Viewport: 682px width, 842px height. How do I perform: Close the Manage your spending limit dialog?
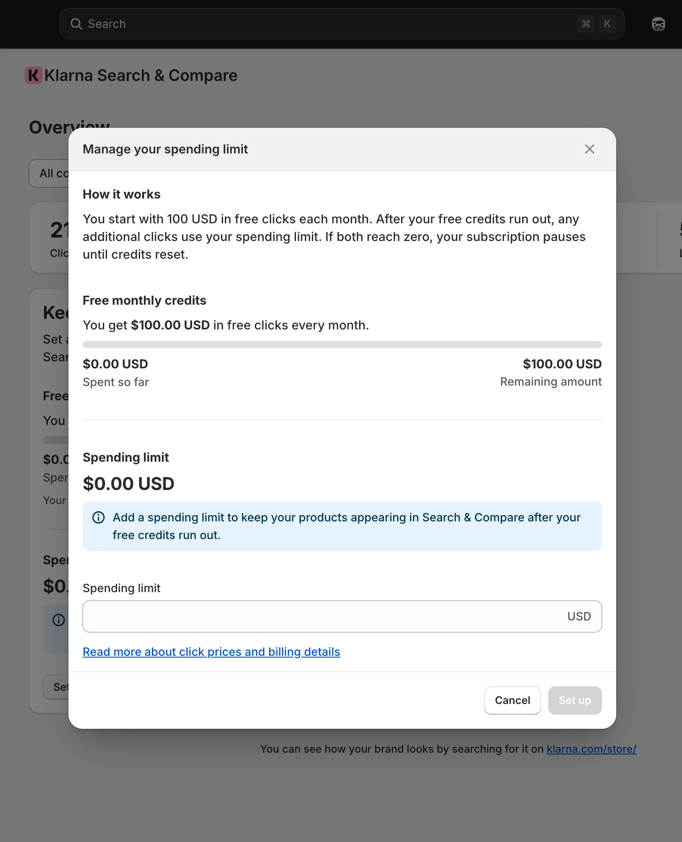589,149
